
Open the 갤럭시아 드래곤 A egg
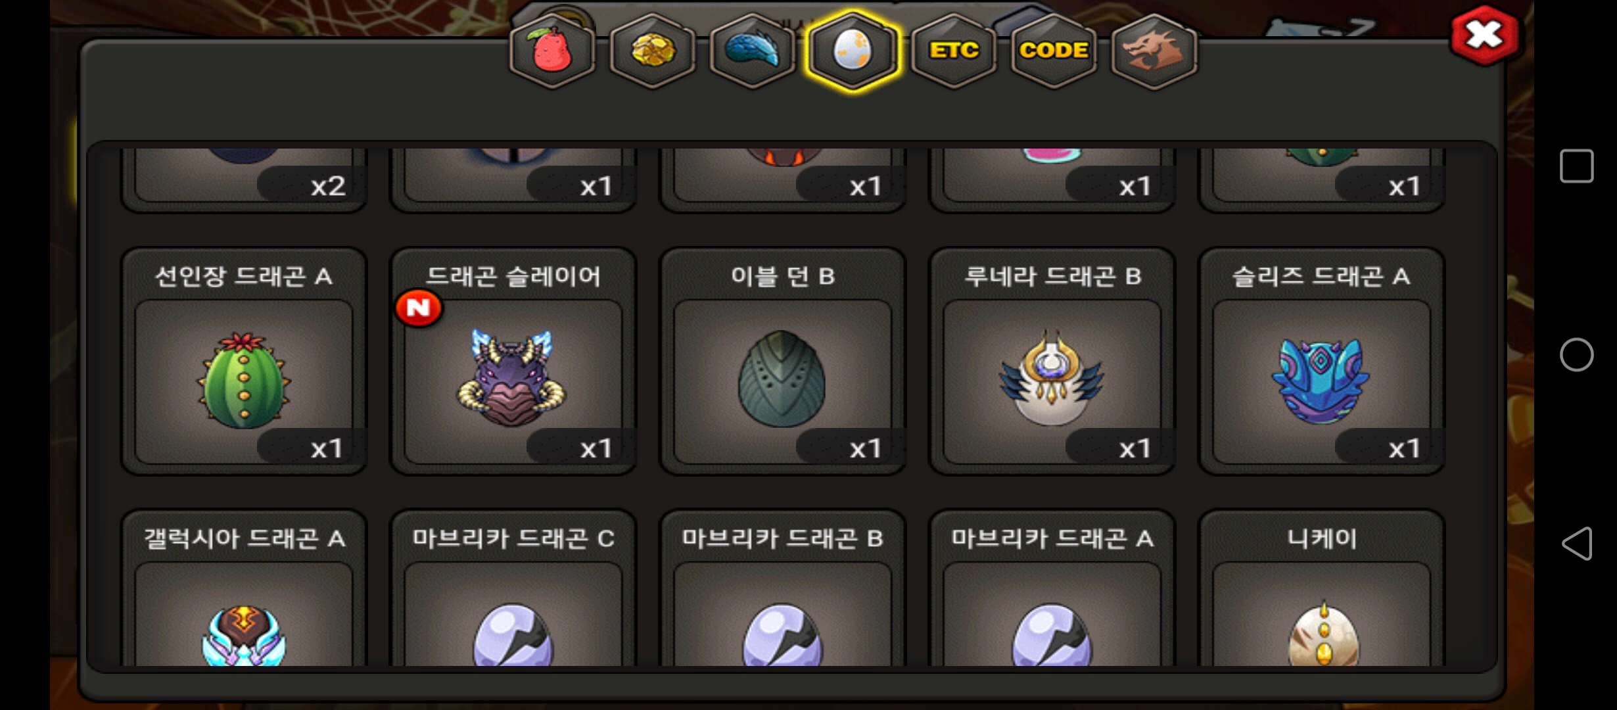coord(244,588)
